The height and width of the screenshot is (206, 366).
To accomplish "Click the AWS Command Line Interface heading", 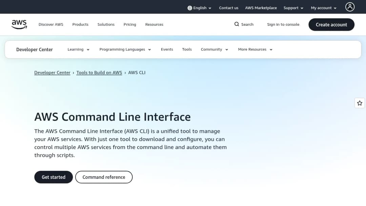I will pos(113,117).
